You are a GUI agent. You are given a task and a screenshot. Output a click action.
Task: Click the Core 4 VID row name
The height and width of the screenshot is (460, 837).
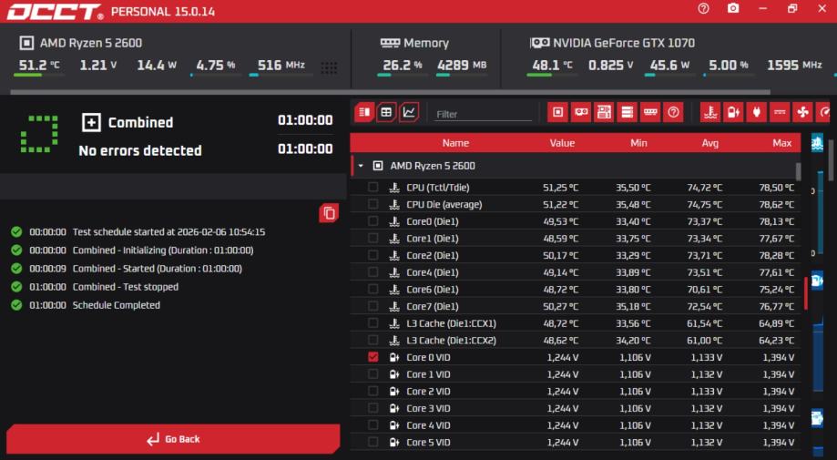tap(428, 425)
